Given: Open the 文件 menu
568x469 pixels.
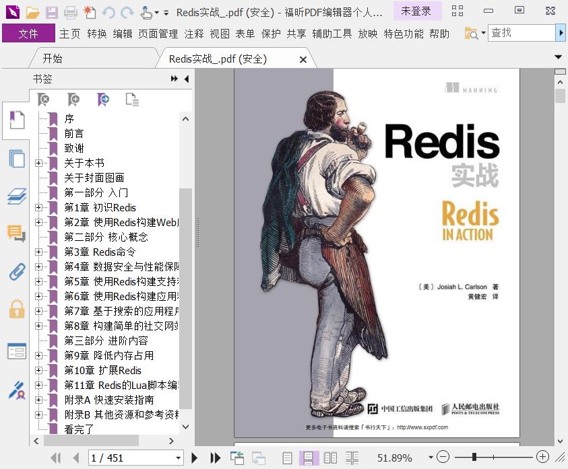Looking at the screenshot, I should [28, 34].
